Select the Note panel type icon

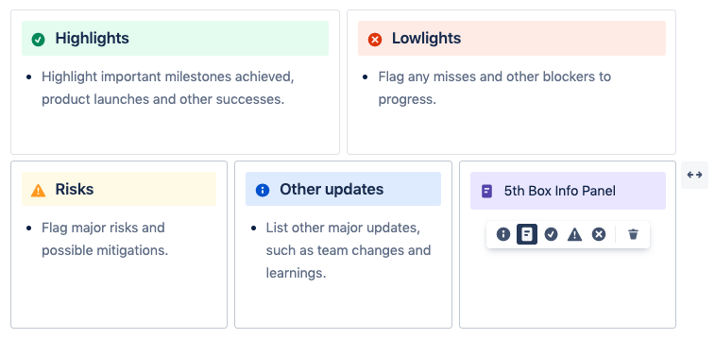(527, 234)
